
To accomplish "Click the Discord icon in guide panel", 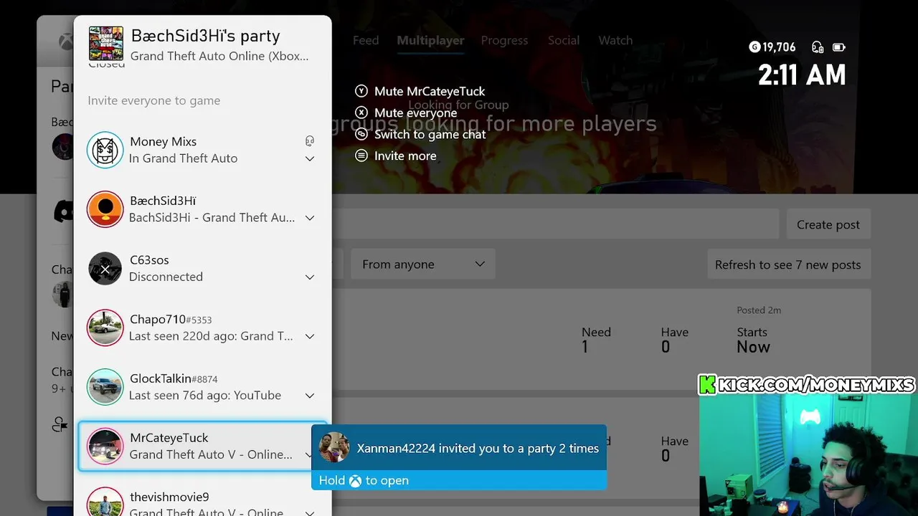I will 64,211.
